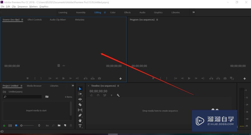This screenshot has width=251, height=135.
Task: Open the Markers menu
Action: coord(33,7)
